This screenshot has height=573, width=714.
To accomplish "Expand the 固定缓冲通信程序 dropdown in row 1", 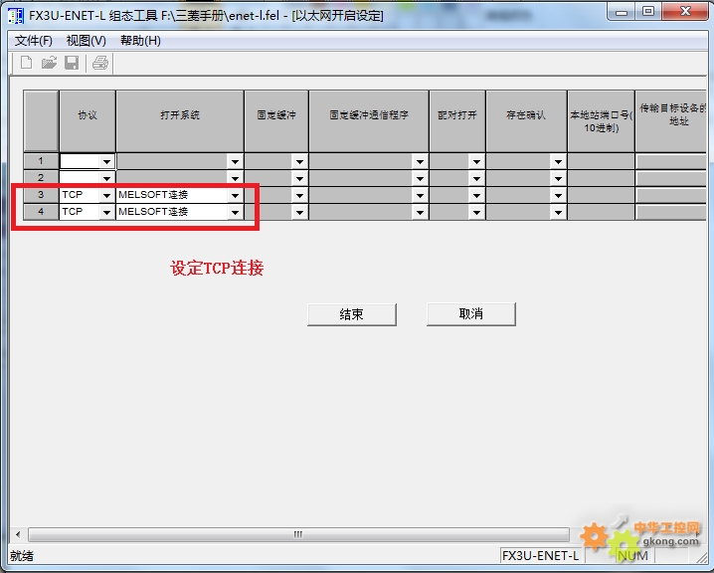I will [420, 162].
